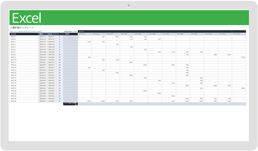This screenshot has width=258, height=151.
Task: Select the dark totals label cell under 工数時間
Action: point(71,104)
